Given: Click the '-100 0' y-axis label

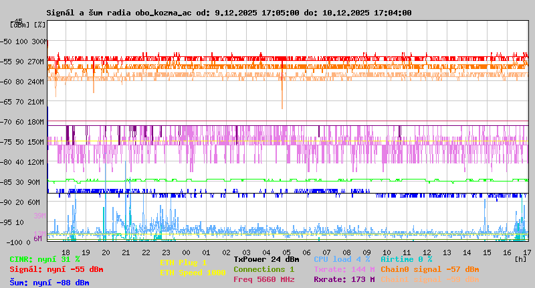Looking at the screenshot, I should click(x=19, y=242).
